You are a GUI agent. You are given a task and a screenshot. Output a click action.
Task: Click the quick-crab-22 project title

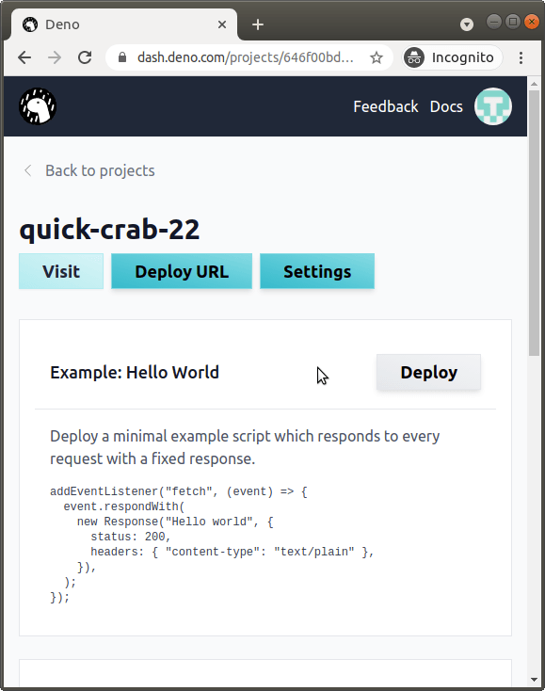(x=110, y=229)
